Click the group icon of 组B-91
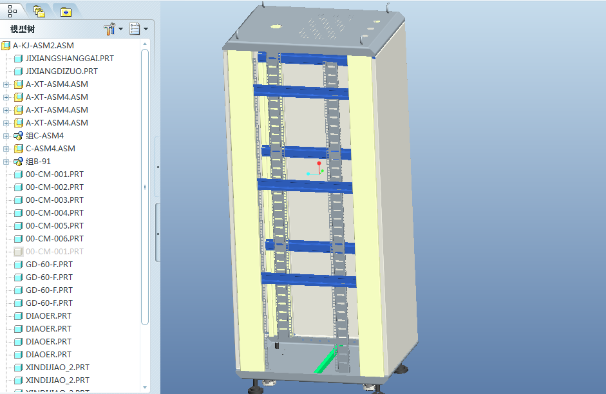Screen dimensions: 606x394 coord(18,162)
